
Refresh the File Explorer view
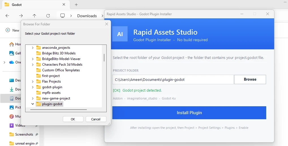coord(48,16)
